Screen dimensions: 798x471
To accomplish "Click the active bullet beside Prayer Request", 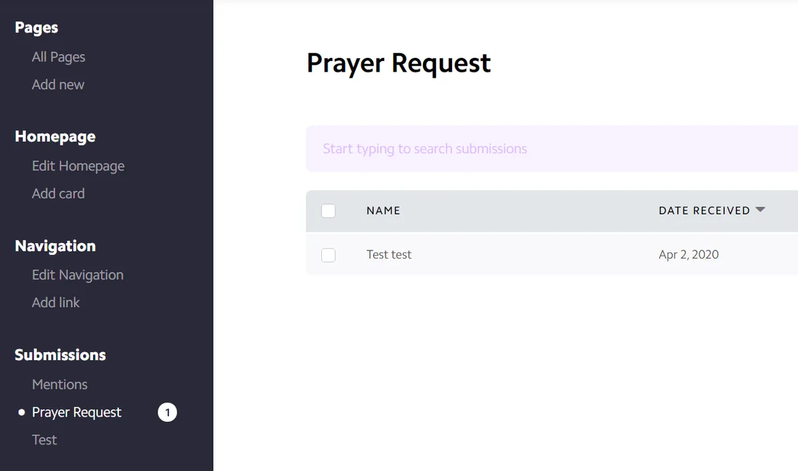I will (21, 413).
